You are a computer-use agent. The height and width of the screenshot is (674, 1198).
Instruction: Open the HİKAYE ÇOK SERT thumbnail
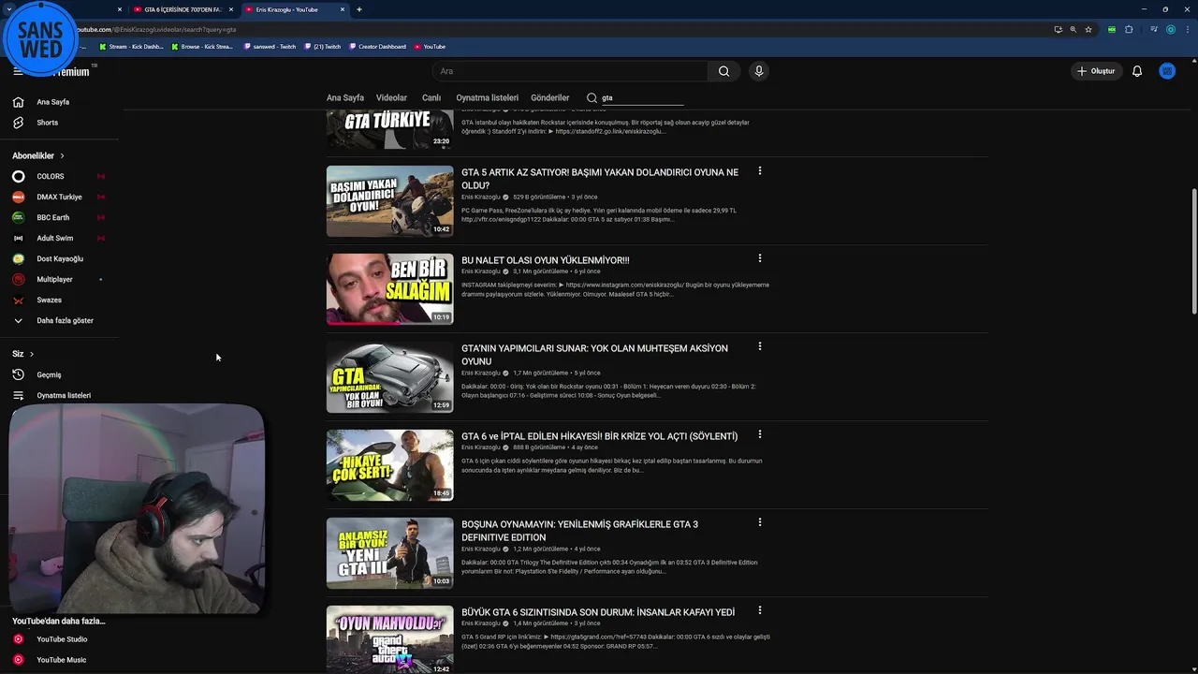(x=389, y=465)
